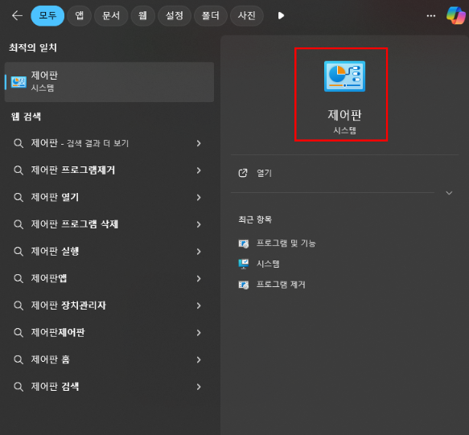Expand actions with the down chevron

click(x=449, y=193)
